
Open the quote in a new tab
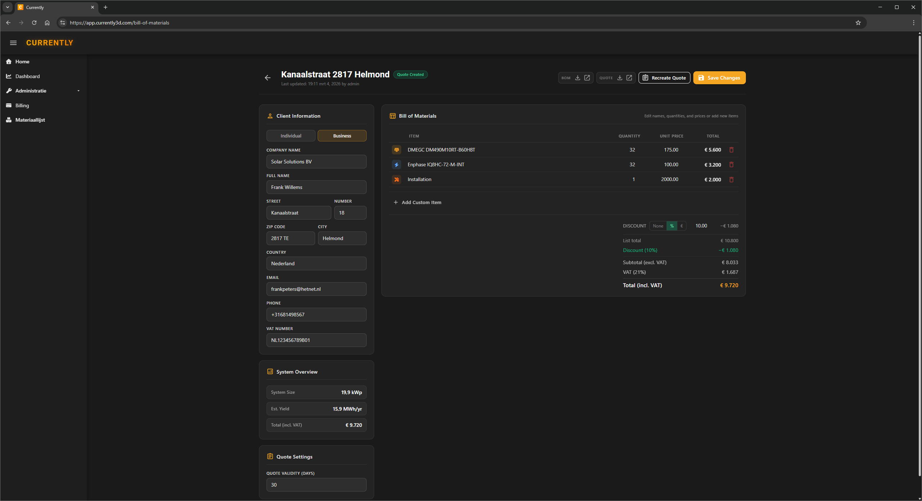629,77
